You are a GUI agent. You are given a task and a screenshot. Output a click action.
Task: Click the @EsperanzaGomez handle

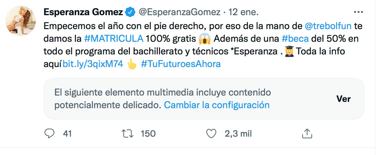tap(180, 12)
